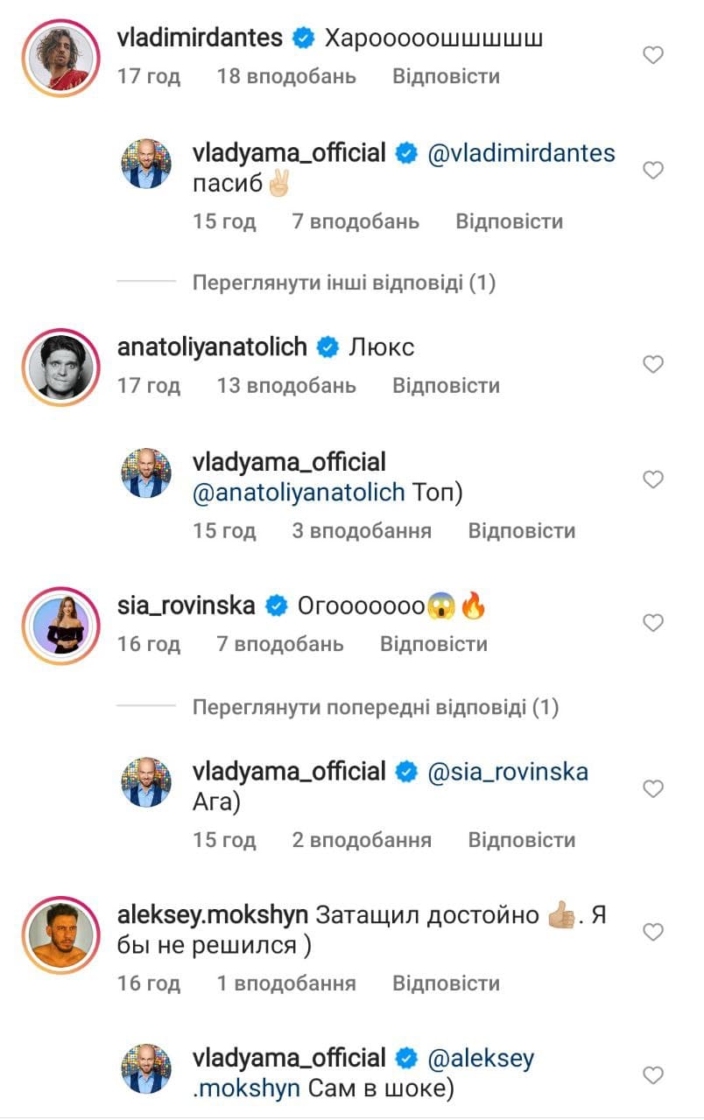704x1120 pixels.
Task: Tap the heart next to the 'Ага)' reply
Action: (x=653, y=789)
